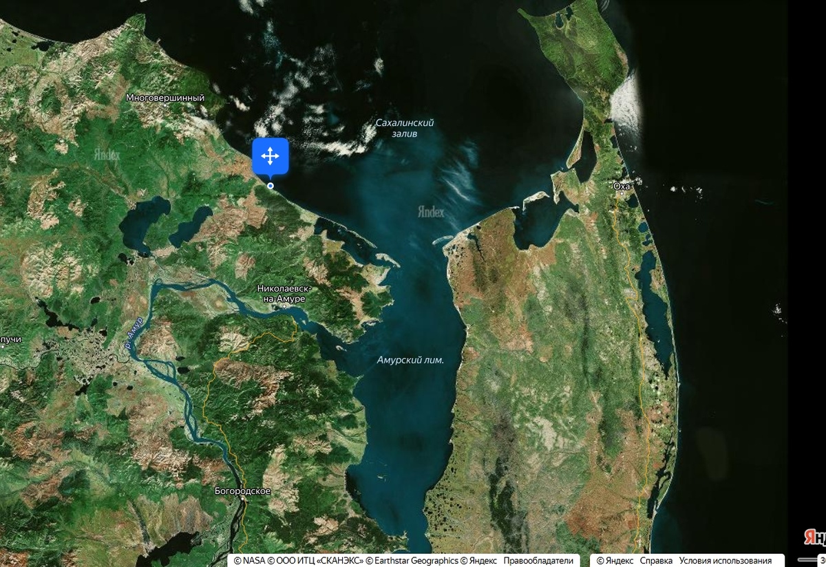The image size is (826, 567).
Task: Click the Многовершинный settlement label
Action: [x=165, y=98]
